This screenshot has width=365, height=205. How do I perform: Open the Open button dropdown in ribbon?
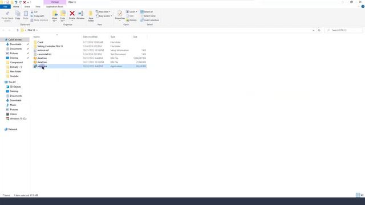pyautogui.click(x=137, y=11)
